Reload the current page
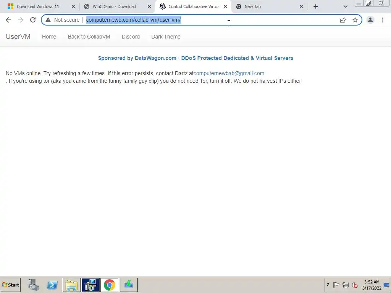The image size is (391, 293). (33, 20)
